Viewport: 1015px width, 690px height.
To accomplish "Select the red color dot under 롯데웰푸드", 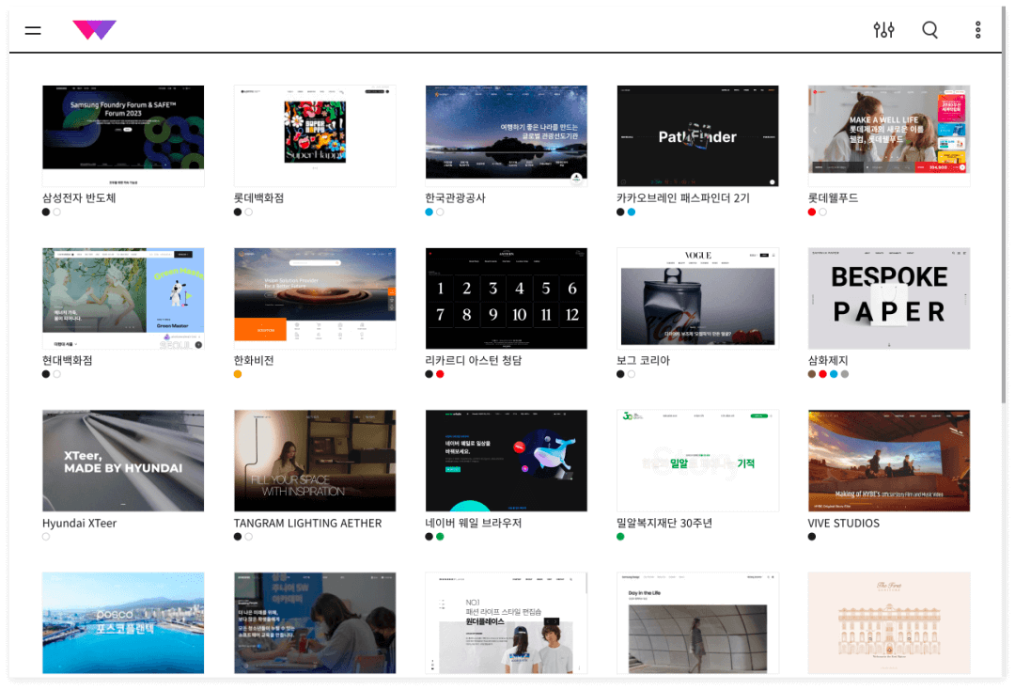I will coord(812,212).
